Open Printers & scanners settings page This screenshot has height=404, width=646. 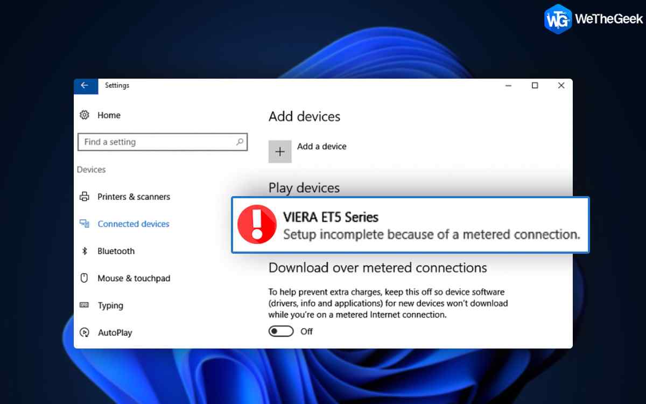134,197
